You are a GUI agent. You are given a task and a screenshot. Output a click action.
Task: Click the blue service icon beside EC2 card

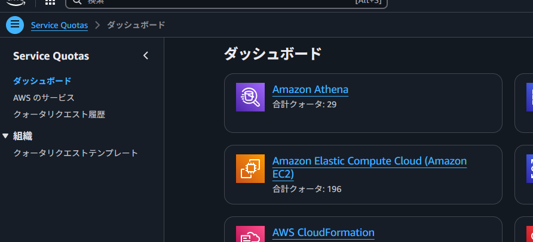click(x=529, y=169)
